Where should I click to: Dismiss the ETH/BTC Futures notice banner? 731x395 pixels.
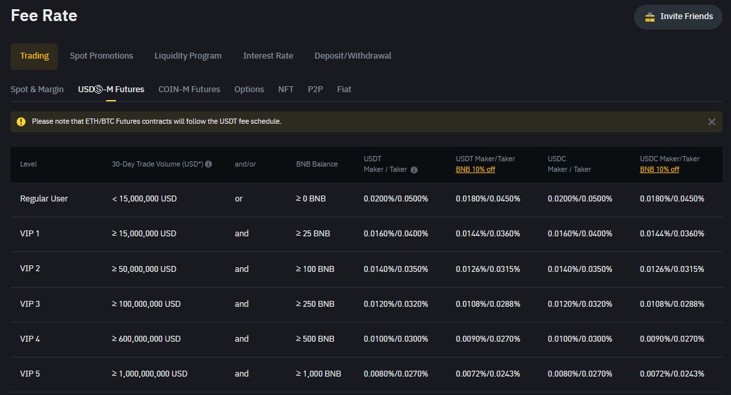[x=711, y=122]
